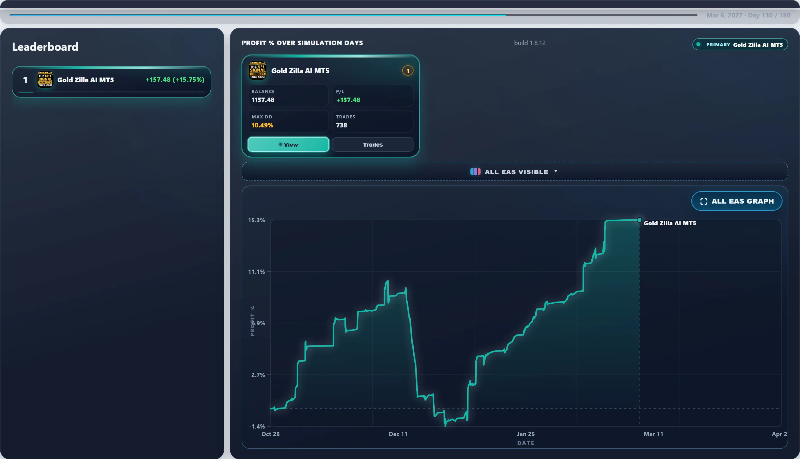Screen dimensions: 800x459
Task: Click the 'Gold Zilla AI MT5' card title
Action: 300,70
